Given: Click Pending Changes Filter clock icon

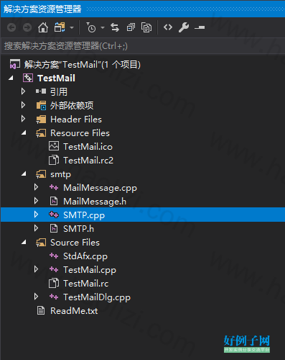Looking at the screenshot, I should [x=91, y=27].
